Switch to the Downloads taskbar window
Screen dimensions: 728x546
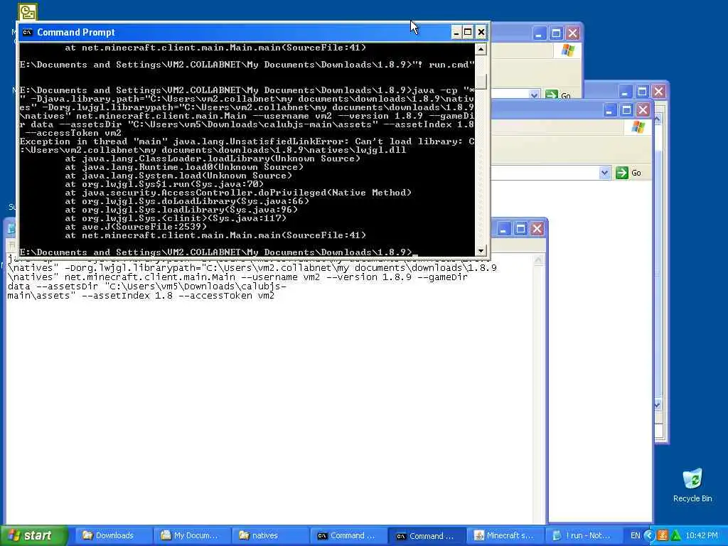pyautogui.click(x=113, y=535)
